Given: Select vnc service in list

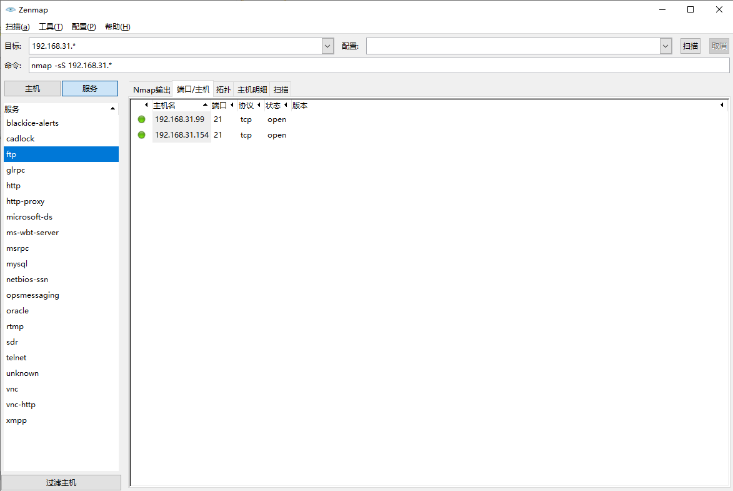Looking at the screenshot, I should pyautogui.click(x=61, y=389).
